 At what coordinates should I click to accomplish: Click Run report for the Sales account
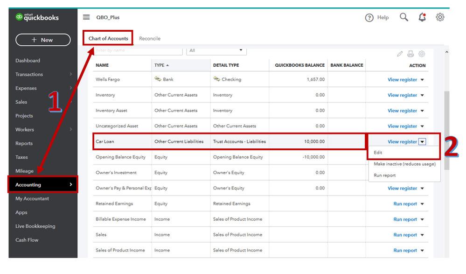click(405, 235)
